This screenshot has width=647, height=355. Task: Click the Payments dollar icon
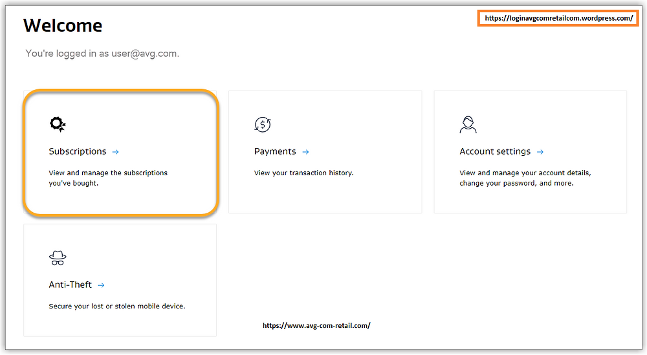tap(263, 125)
